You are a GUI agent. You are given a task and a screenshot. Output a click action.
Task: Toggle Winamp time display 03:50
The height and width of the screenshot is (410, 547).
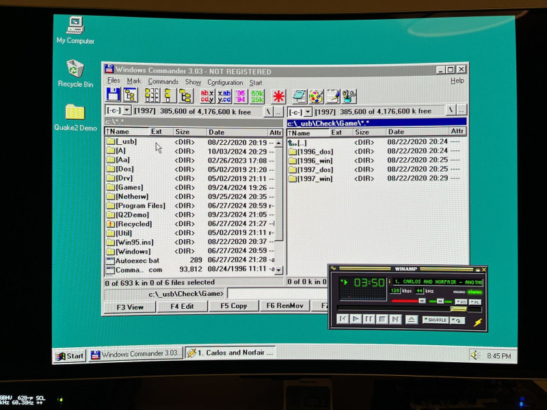pos(369,282)
